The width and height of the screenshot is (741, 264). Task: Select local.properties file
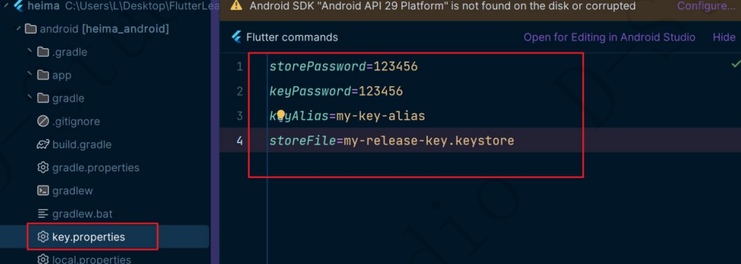tap(91, 259)
